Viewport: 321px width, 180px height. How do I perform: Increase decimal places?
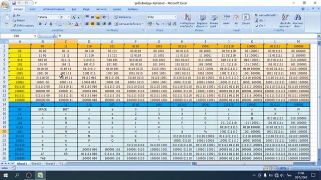[169, 24]
